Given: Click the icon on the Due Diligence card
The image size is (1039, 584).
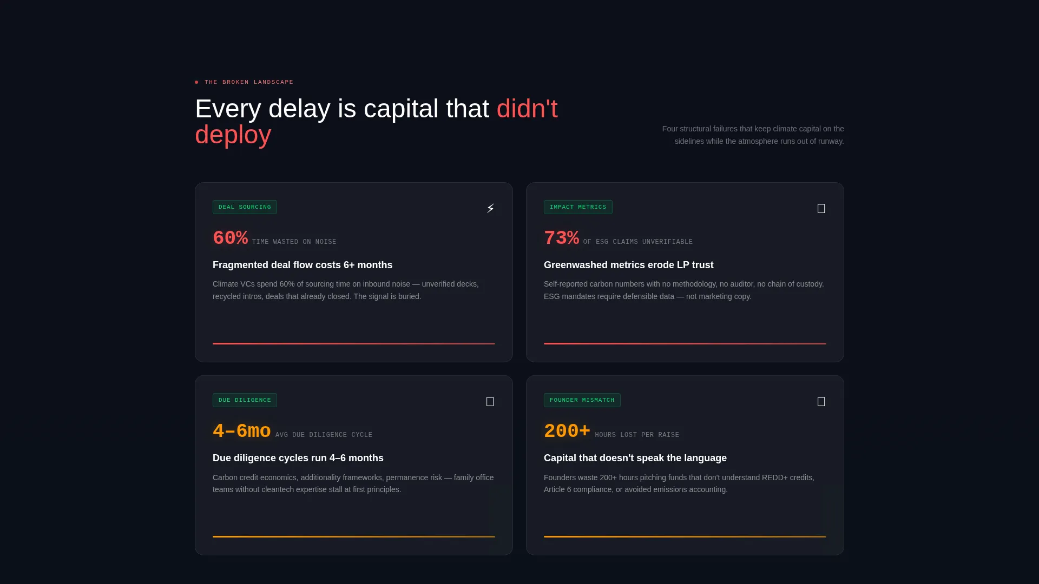Looking at the screenshot, I should click(x=490, y=401).
